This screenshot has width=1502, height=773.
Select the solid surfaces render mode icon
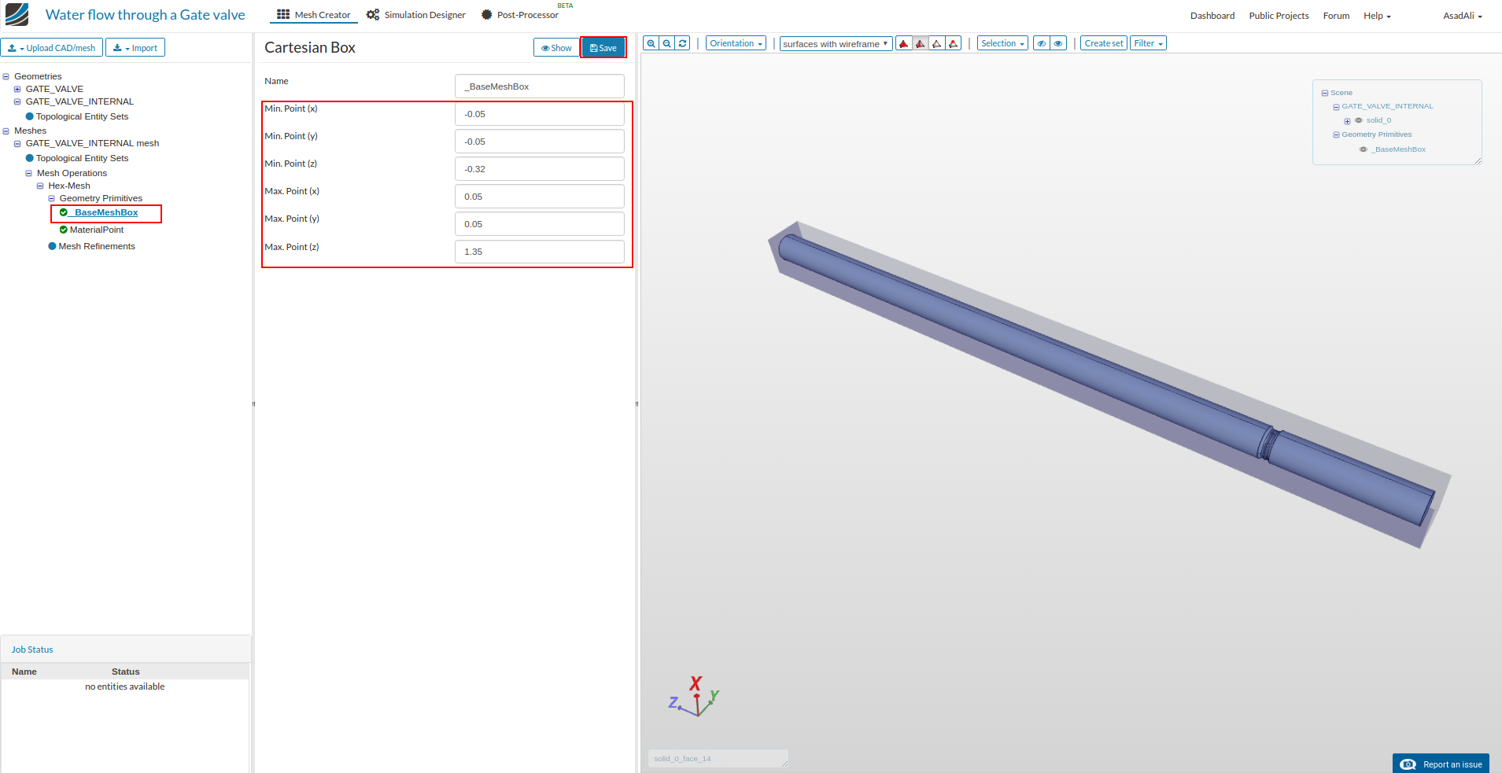tap(904, 43)
